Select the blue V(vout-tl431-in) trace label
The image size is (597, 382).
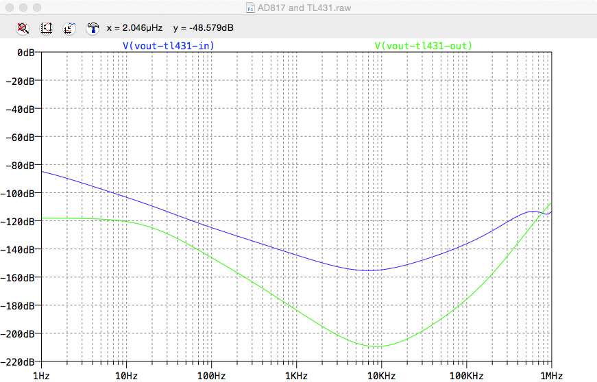tap(169, 46)
